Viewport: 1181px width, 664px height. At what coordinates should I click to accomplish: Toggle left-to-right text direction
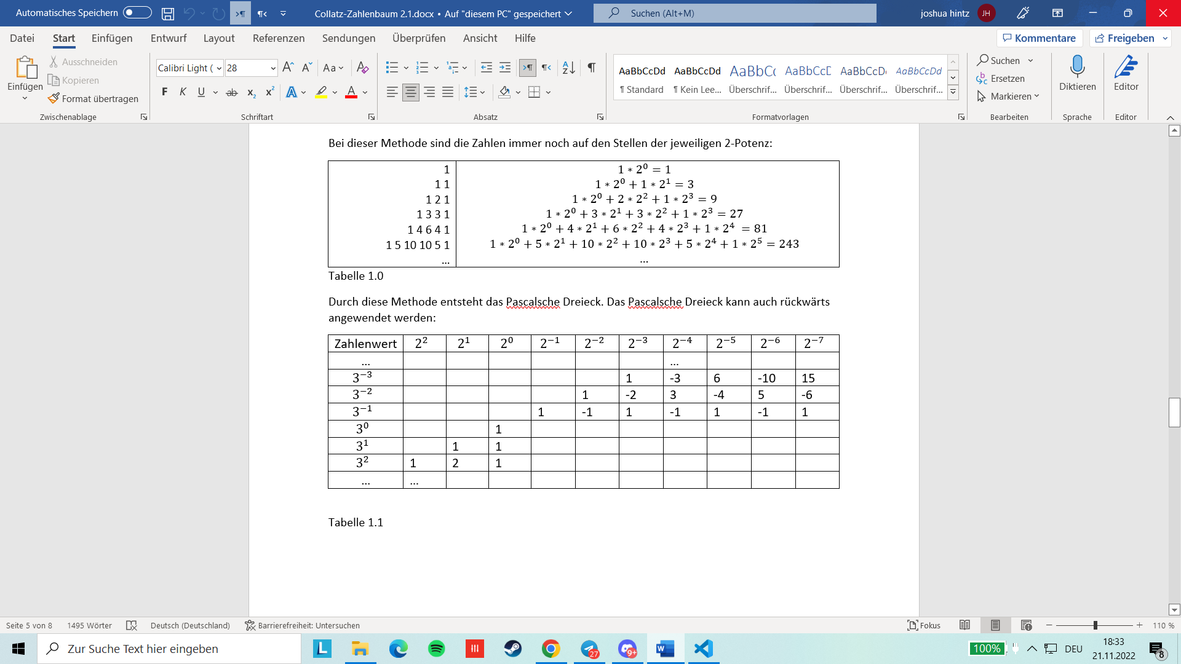coord(528,68)
